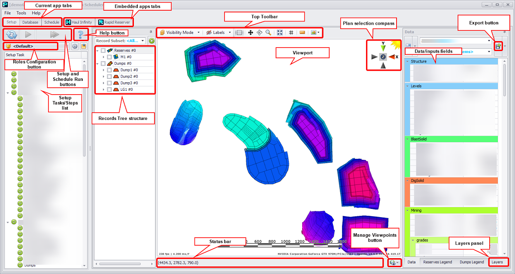Image resolution: width=515 pixels, height=274 pixels.
Task: Expand the Dump1 #0 tree node
Action: (x=103, y=70)
